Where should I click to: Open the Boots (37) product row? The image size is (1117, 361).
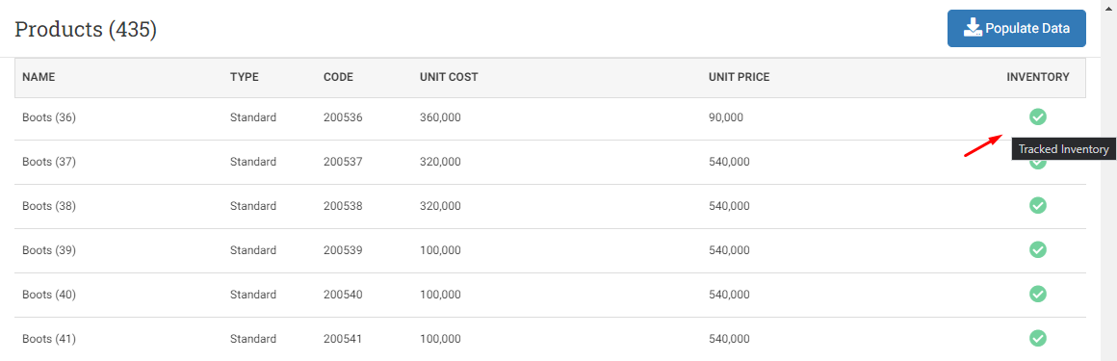[x=550, y=163]
